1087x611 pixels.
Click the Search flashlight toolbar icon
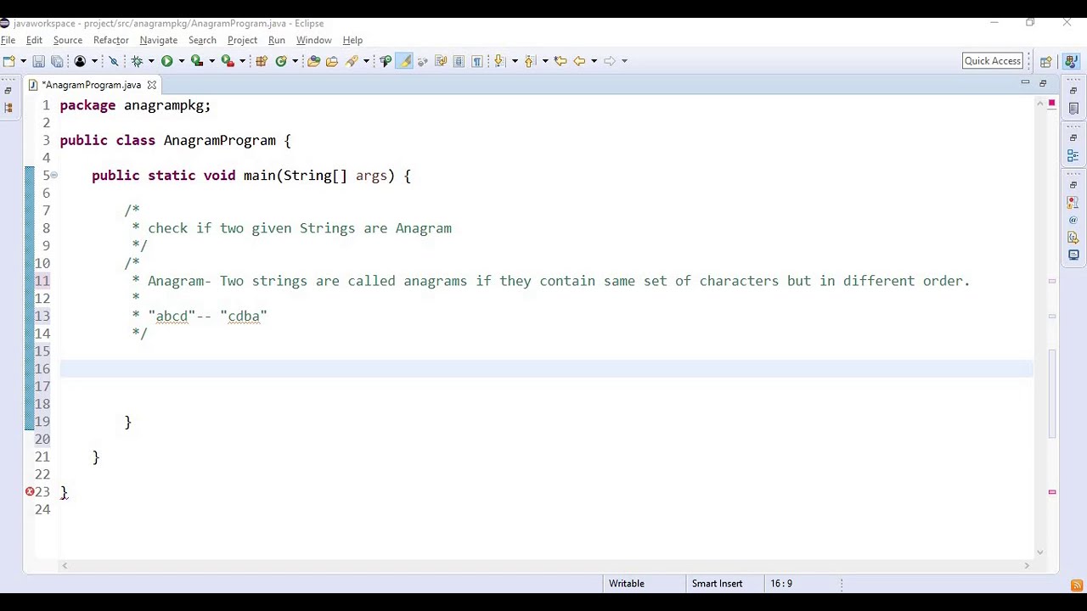[x=352, y=61]
